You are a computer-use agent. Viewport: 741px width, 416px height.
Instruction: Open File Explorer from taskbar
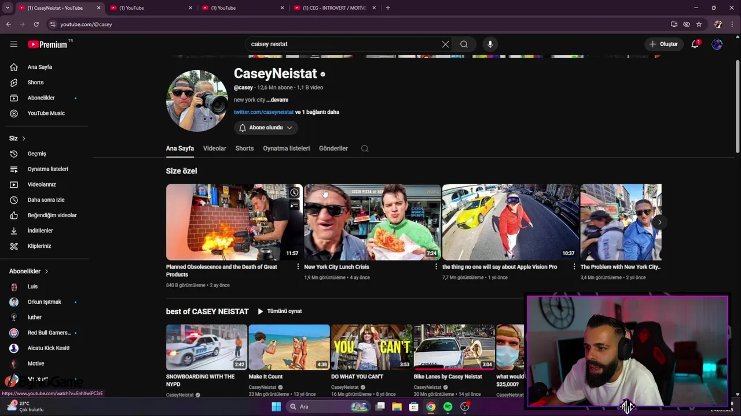[x=397, y=407]
